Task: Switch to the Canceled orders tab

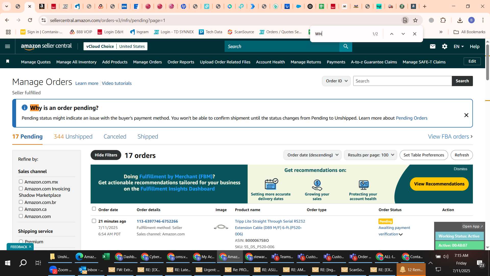Action: tap(115, 136)
